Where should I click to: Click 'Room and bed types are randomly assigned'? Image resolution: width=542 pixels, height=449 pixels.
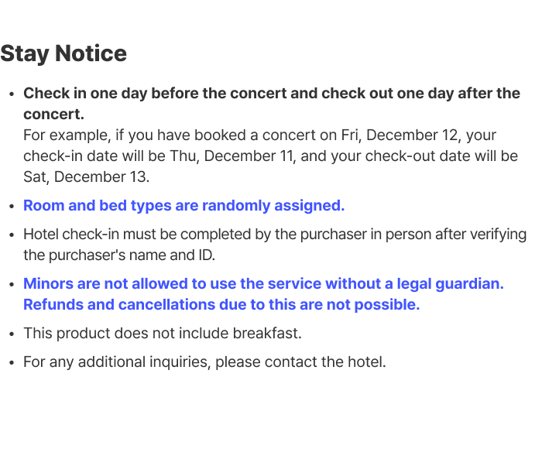click(x=184, y=206)
